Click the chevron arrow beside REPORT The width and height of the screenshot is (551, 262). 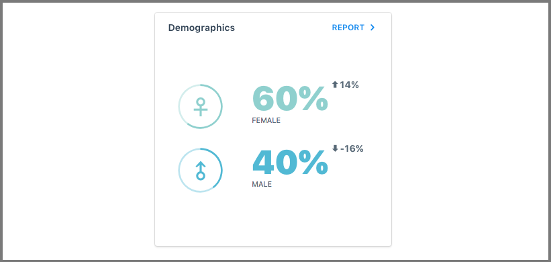(x=373, y=28)
